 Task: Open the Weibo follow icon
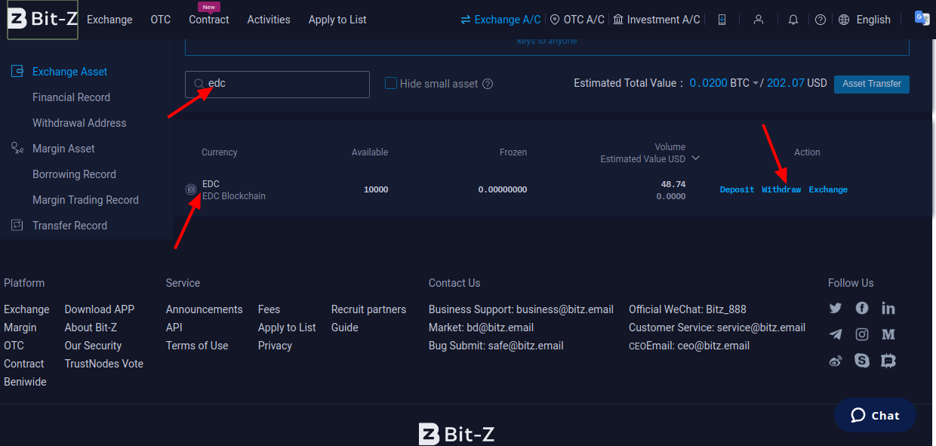click(x=835, y=361)
